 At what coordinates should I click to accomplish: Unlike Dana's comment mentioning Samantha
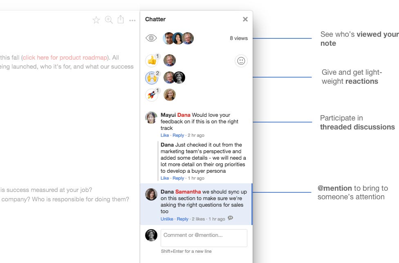click(167, 219)
